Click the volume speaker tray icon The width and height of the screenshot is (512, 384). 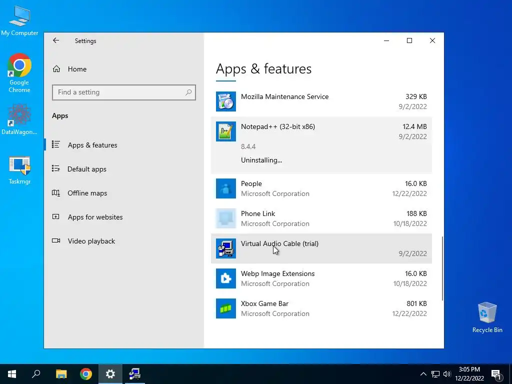447,374
